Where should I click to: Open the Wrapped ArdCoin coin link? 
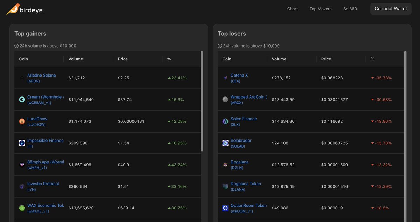(x=249, y=97)
